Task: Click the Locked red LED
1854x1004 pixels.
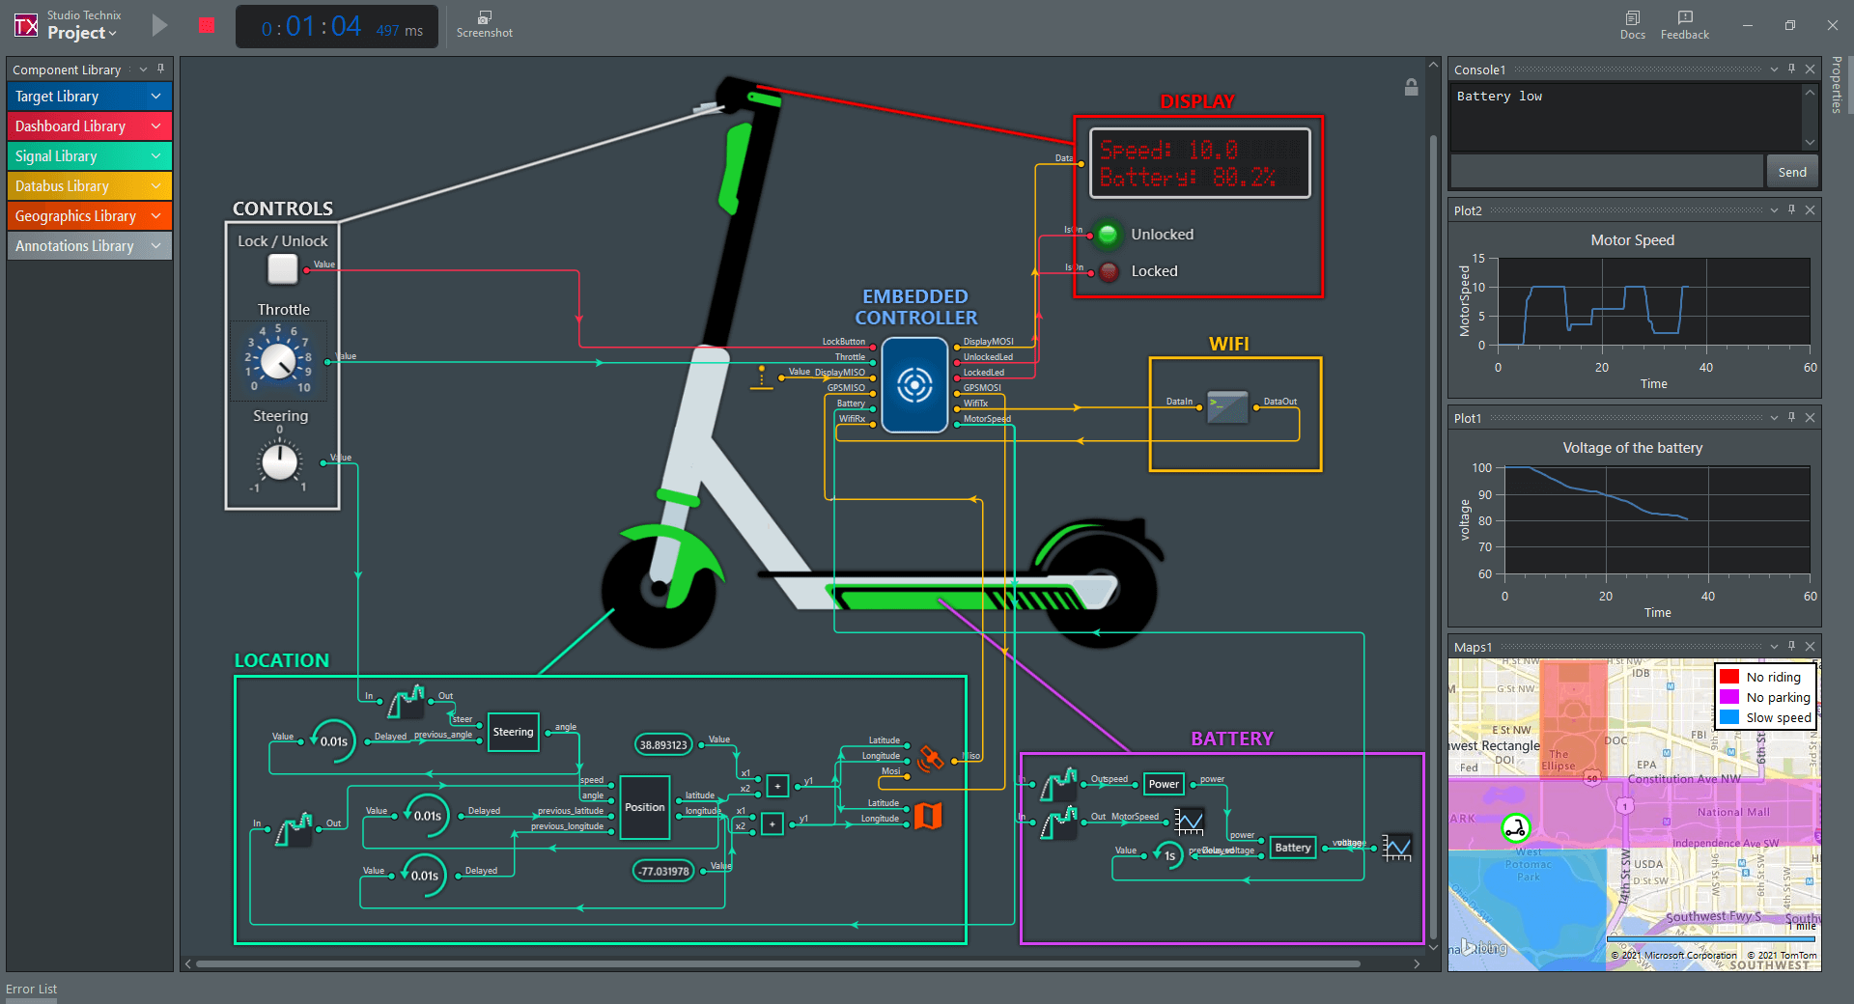Action: (1110, 271)
